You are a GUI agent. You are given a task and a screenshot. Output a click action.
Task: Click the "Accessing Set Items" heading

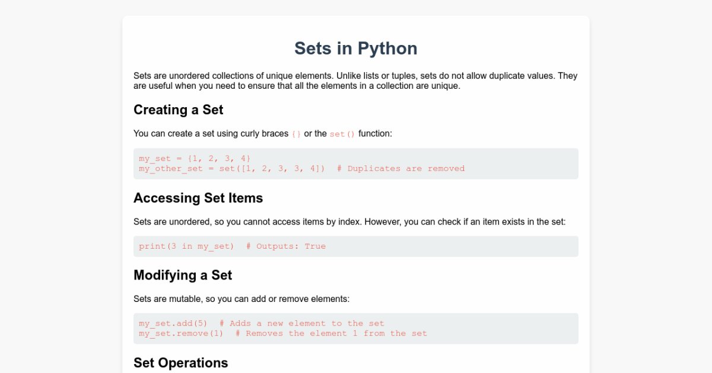tap(198, 198)
